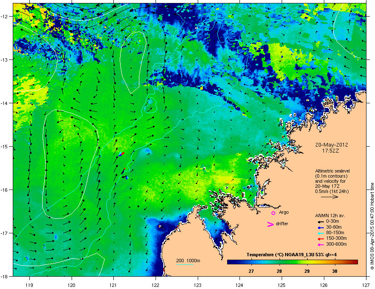Click the 'ANMN 12h av.' legend heading
The height and width of the screenshot is (289, 375).
pyautogui.click(x=330, y=216)
